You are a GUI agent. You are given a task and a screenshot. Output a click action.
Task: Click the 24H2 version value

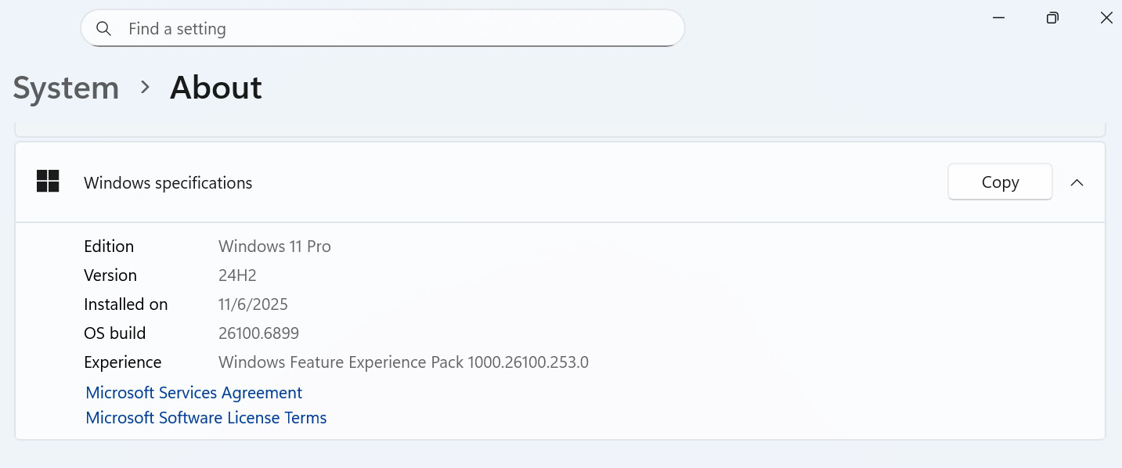pos(237,275)
